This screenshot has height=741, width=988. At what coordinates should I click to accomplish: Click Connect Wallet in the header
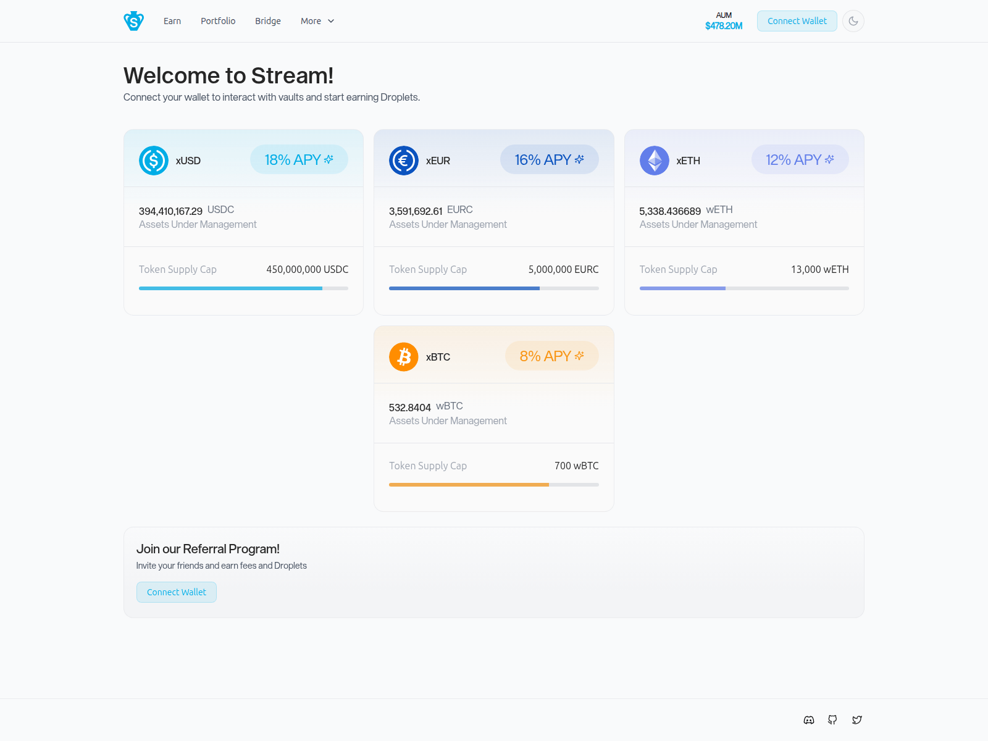coord(797,21)
